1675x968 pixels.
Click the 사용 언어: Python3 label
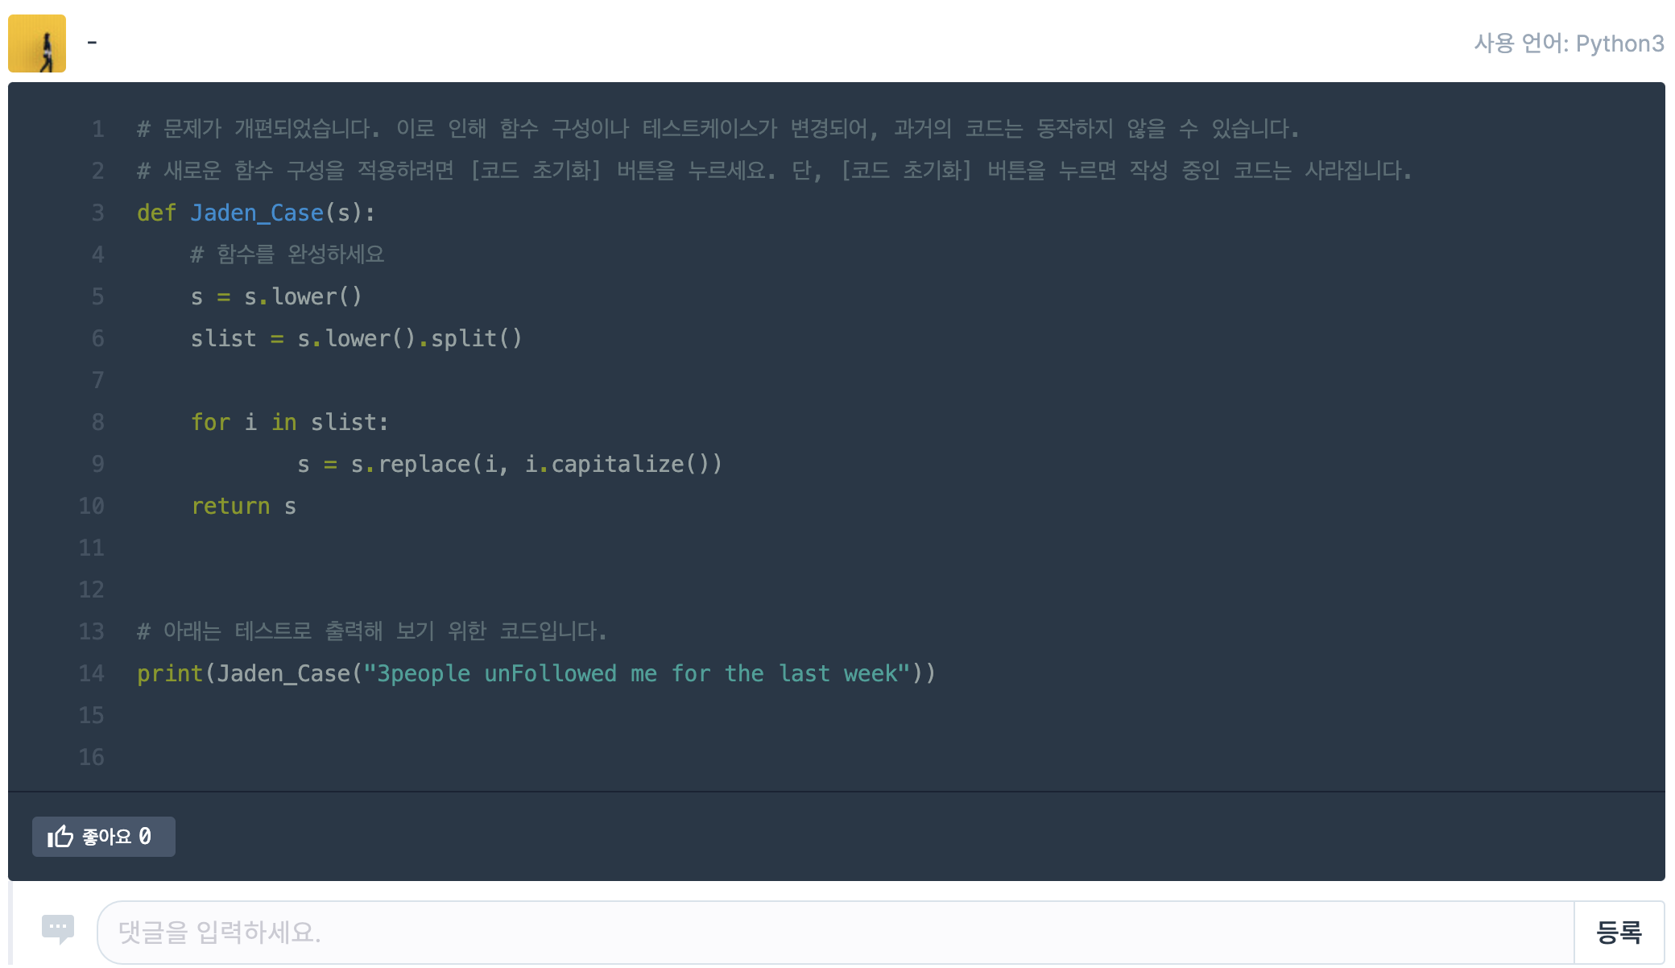pyautogui.click(x=1569, y=43)
